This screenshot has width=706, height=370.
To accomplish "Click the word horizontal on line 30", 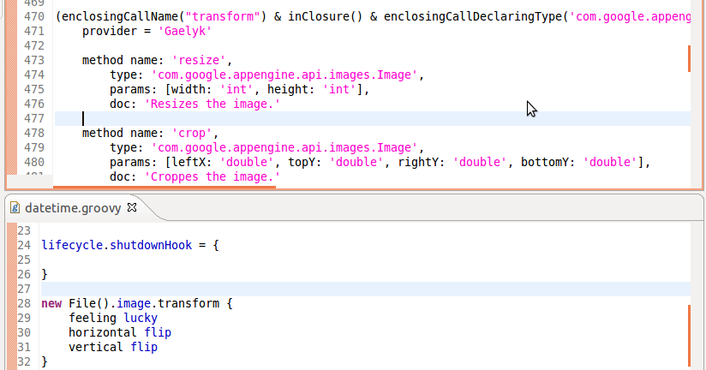I will [103, 332].
